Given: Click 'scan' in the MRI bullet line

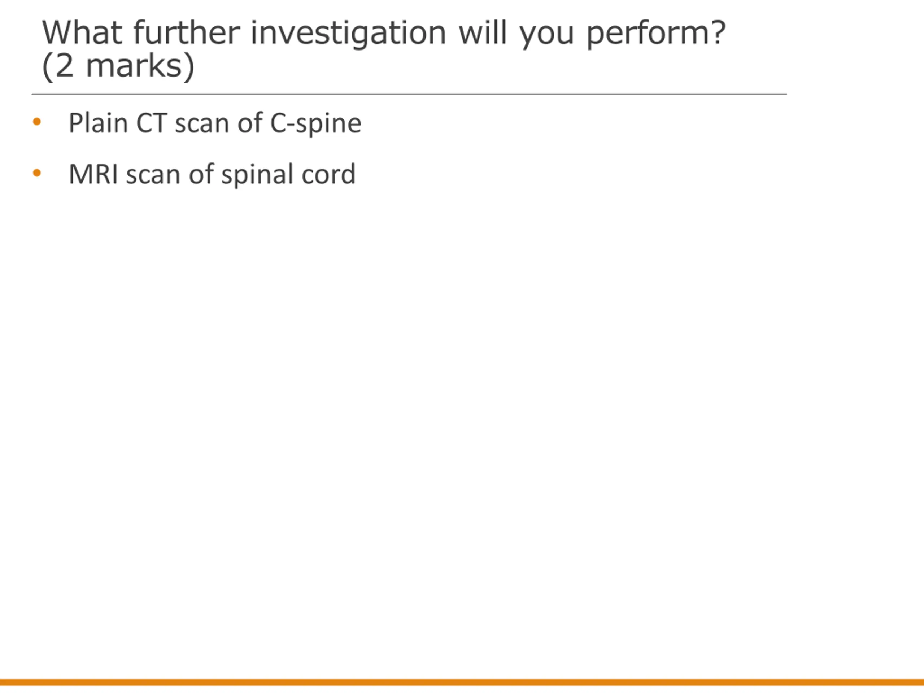Looking at the screenshot, I should [153, 175].
